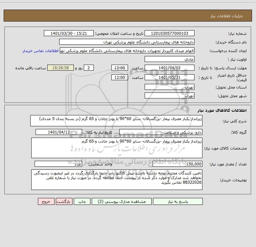Click price validity date 1401/05/31
The width and height of the screenshot is (256, 247).
[x=170, y=77]
